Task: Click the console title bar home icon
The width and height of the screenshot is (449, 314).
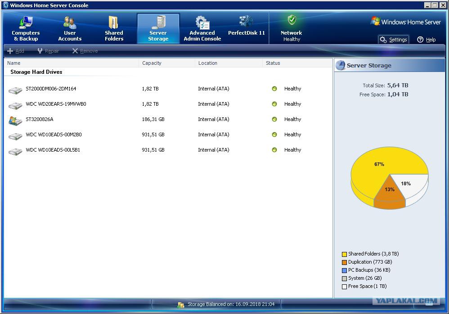Action: point(6,5)
